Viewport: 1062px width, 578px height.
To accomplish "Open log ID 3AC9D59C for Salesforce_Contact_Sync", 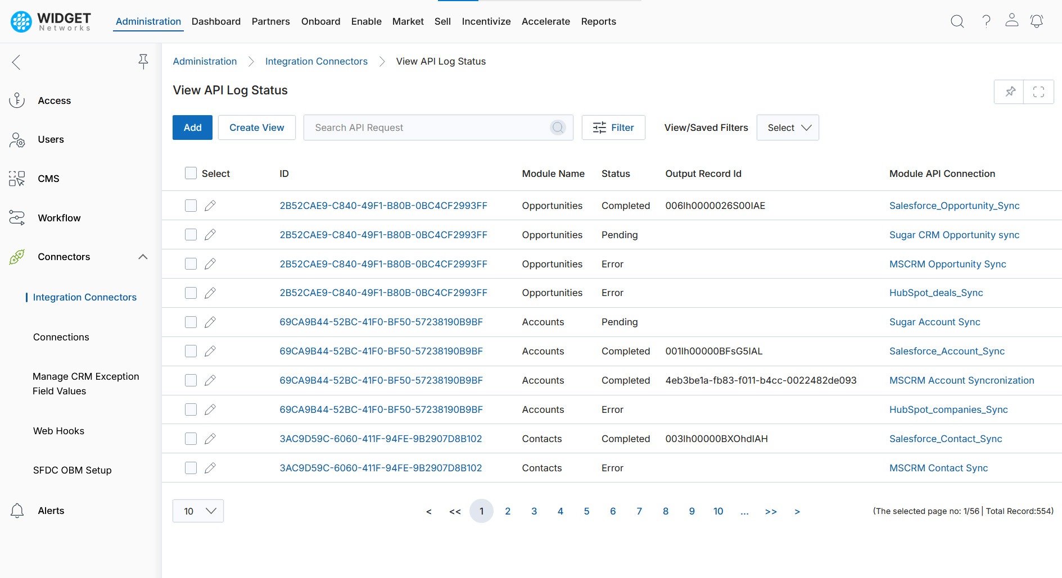I will tap(381, 439).
